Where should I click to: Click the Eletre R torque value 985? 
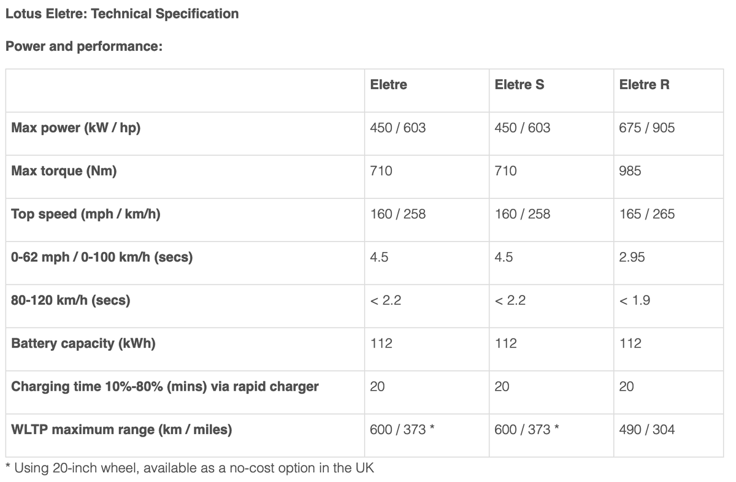(x=630, y=171)
